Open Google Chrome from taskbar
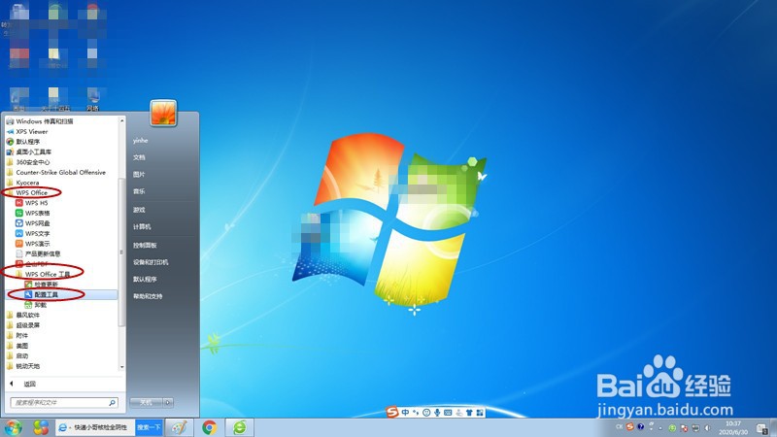Viewport: 777px width, 437px height. click(x=209, y=427)
